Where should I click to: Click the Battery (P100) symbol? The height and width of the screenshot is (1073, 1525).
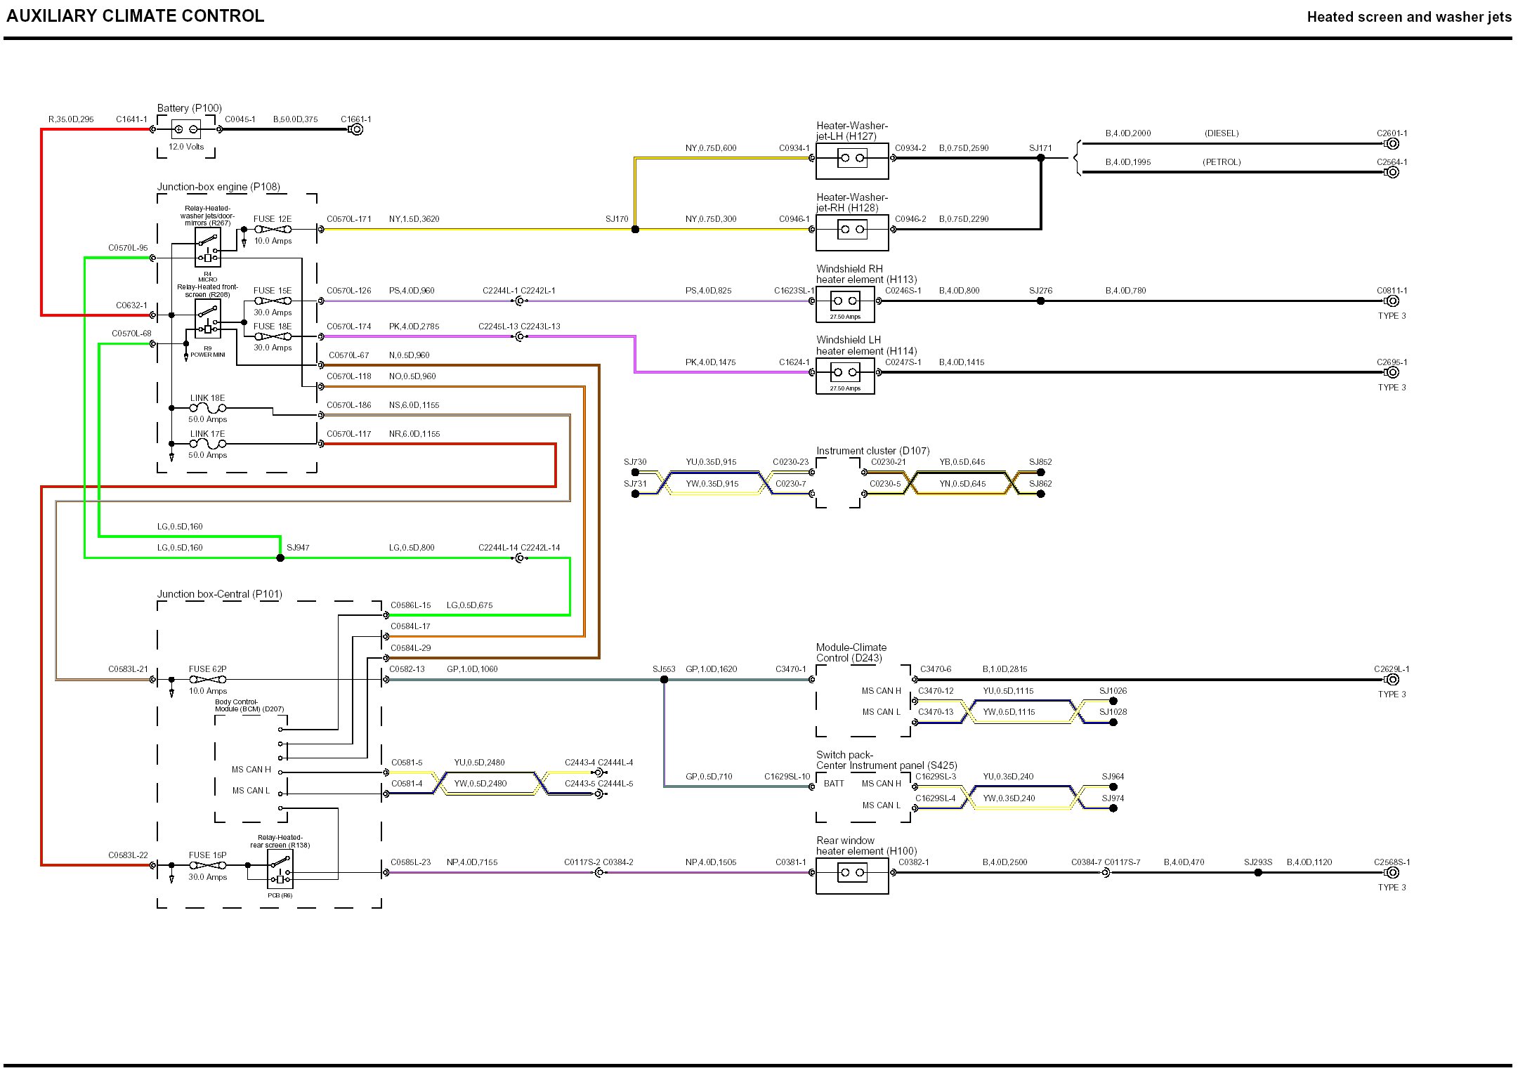tap(185, 129)
